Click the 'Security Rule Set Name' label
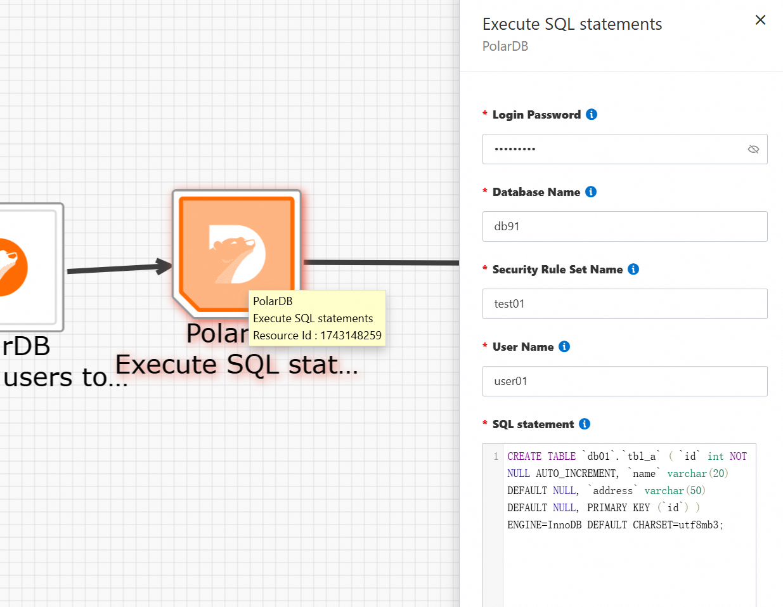 tap(557, 270)
